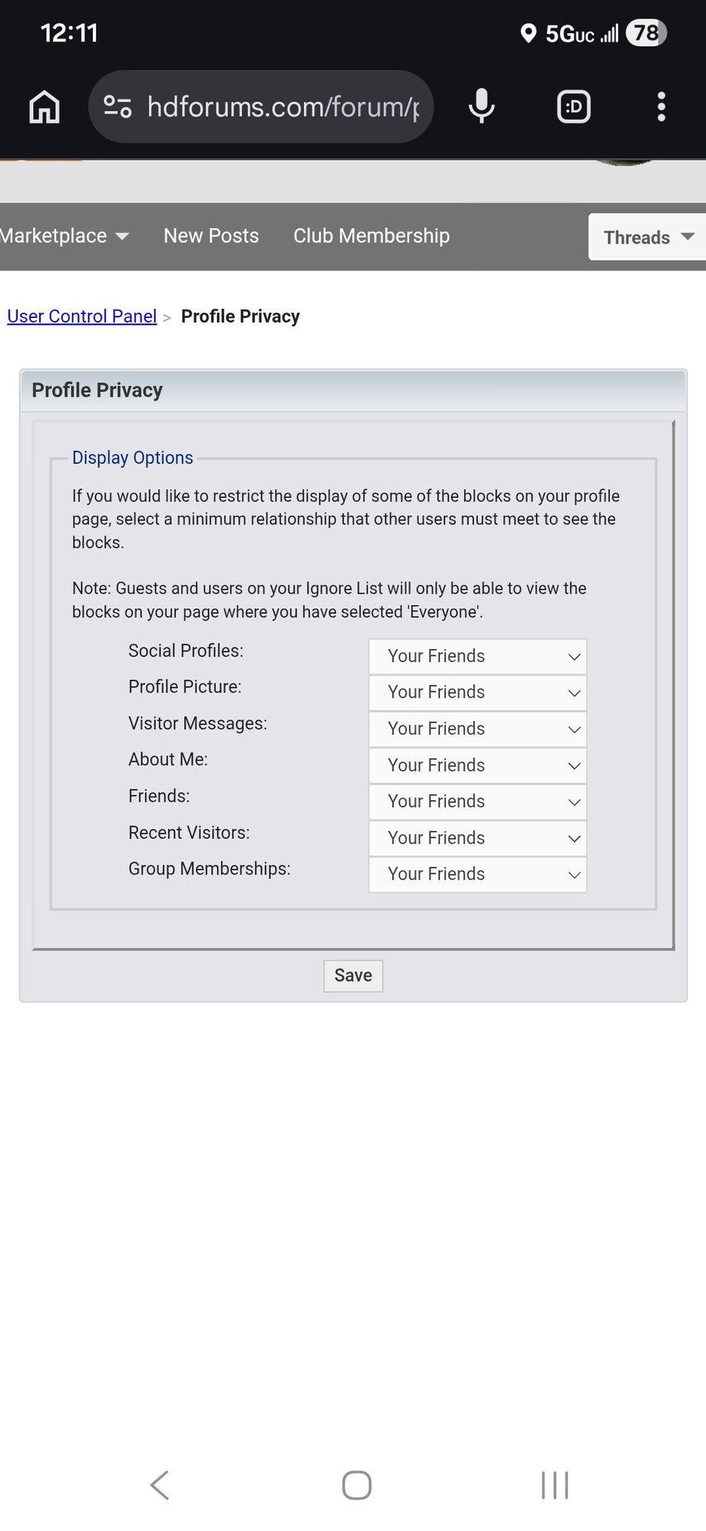Tap the address bar URL field
Viewport: 706px width, 1531px height.
pos(282,107)
